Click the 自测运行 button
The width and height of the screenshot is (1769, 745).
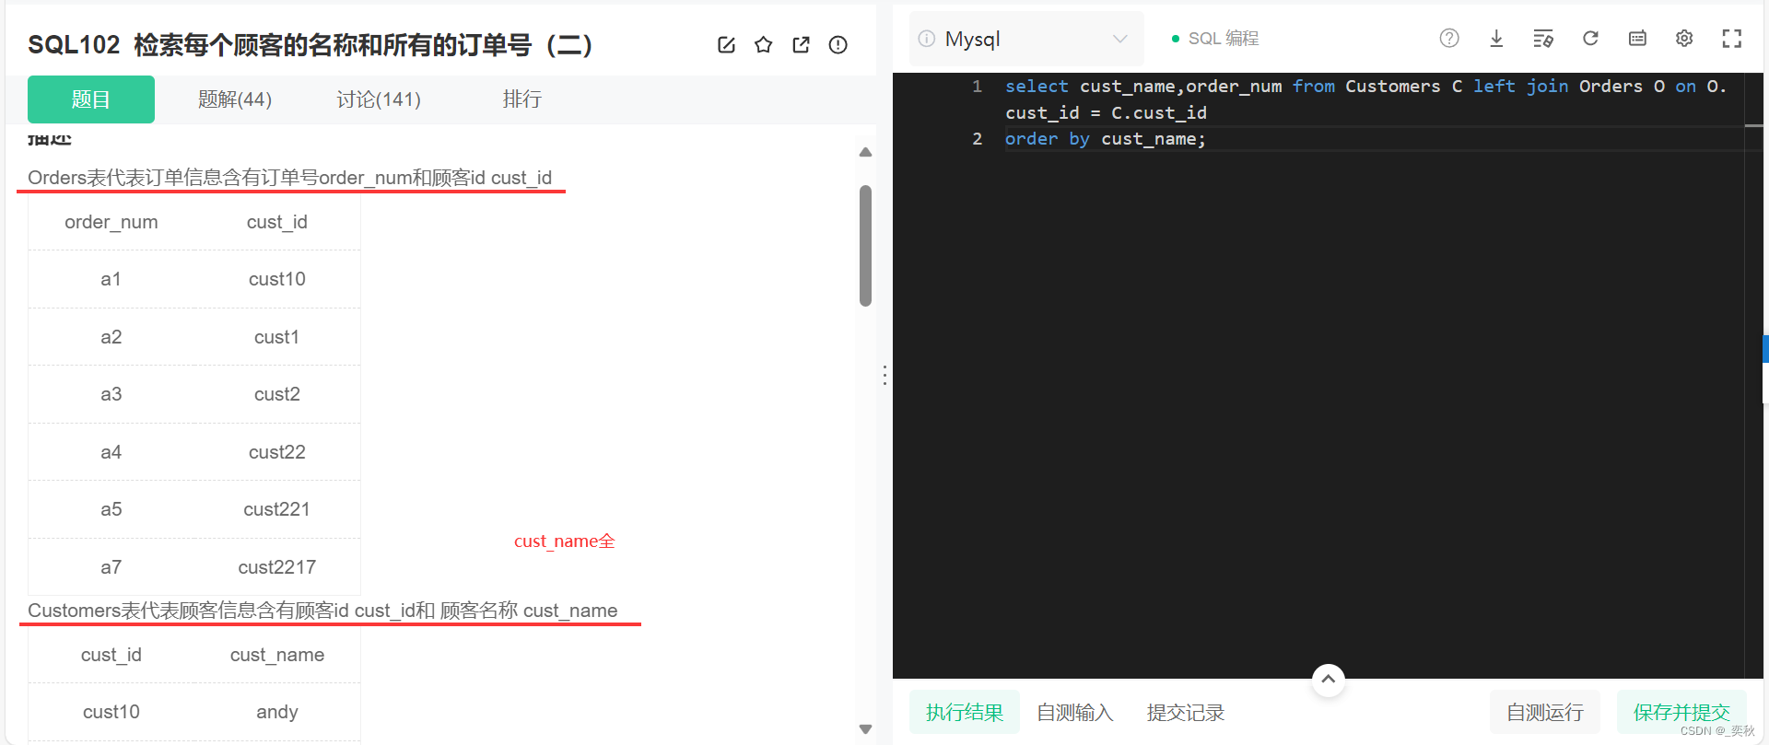coord(1545,712)
